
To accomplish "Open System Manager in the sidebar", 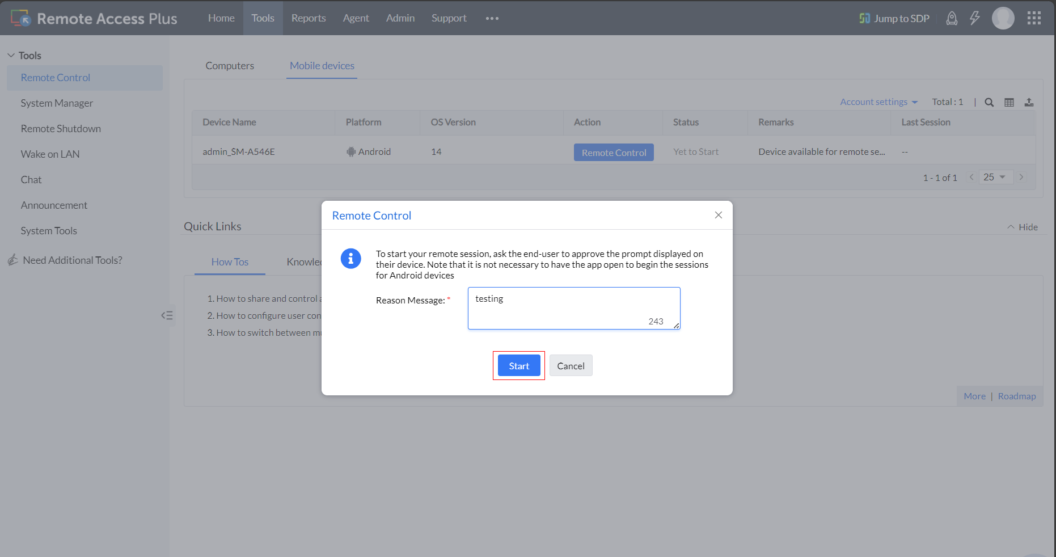I will pos(57,103).
